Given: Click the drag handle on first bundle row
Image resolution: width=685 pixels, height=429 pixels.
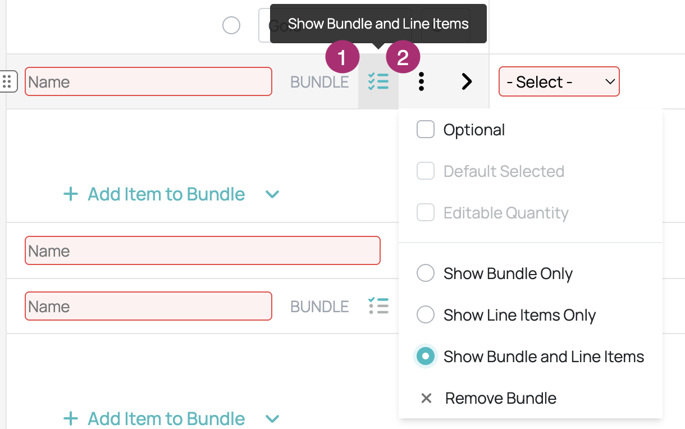Looking at the screenshot, I should 7,82.
